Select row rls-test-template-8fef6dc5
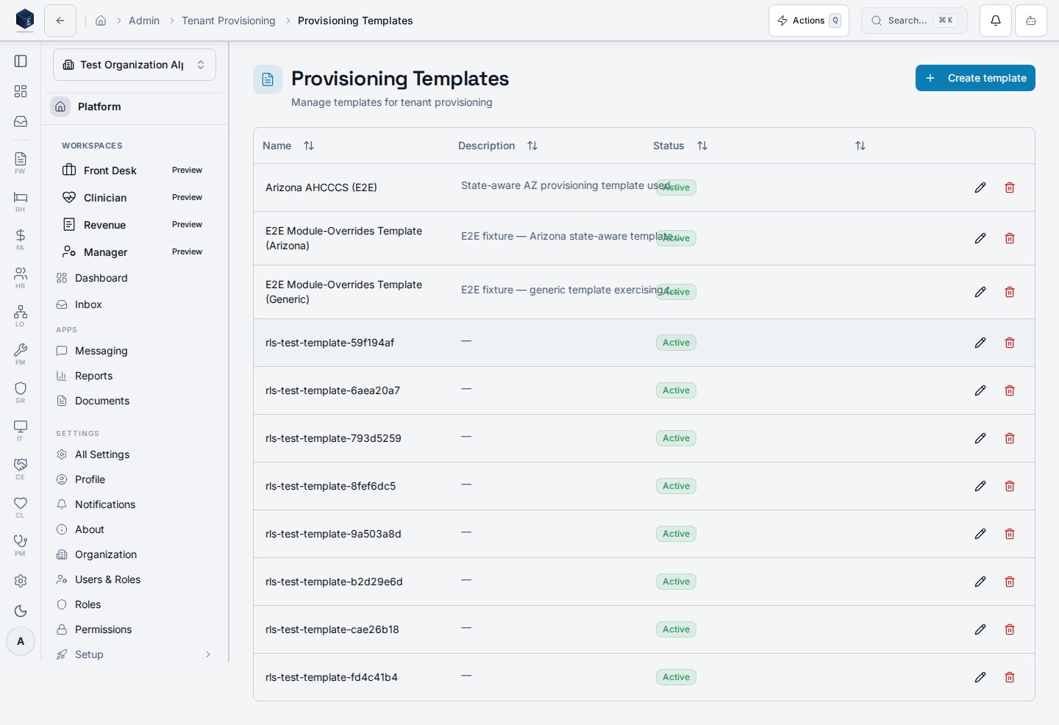The image size is (1059, 725). 644,486
